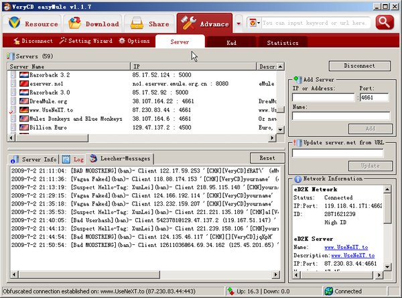Click the eserver.no1 China flag icon
Viewport: 402px width, 298px height.
pos(24,84)
